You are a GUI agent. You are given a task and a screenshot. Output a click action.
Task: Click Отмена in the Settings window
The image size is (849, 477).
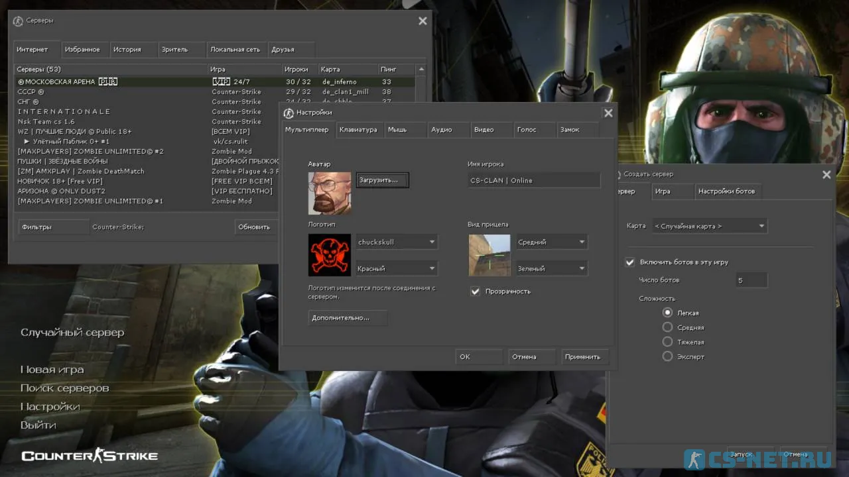(x=532, y=356)
